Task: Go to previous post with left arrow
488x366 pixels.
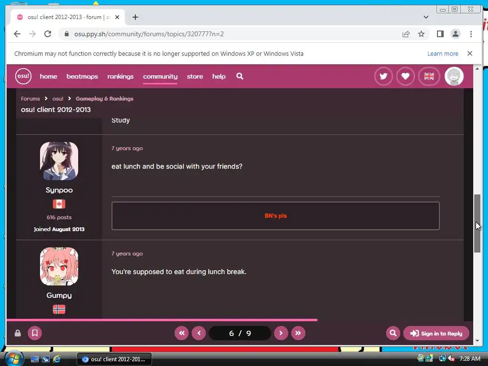Action: tap(199, 333)
